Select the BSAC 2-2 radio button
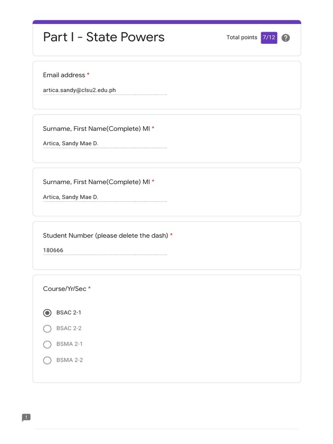Image resolution: width=333 pixels, height=444 pixels. click(x=47, y=329)
